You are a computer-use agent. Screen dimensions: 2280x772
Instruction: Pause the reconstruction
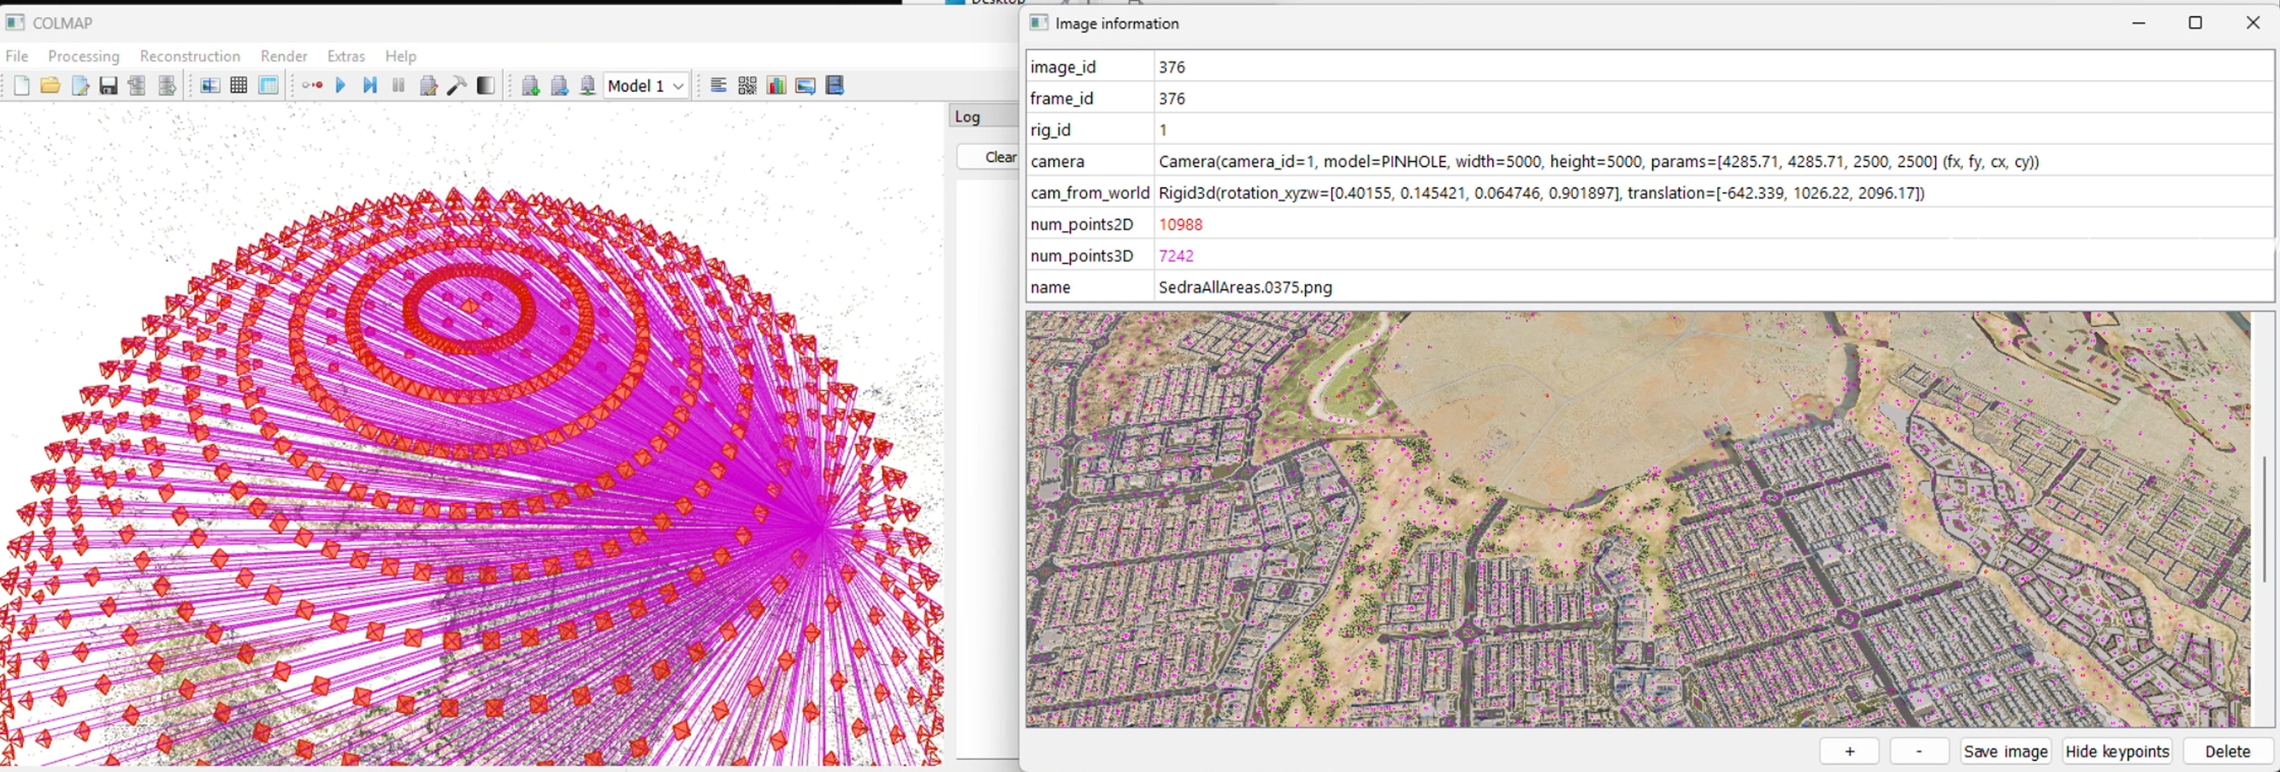tap(398, 85)
